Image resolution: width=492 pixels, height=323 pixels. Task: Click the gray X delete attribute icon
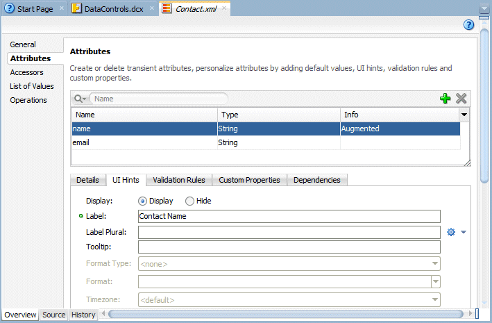461,99
